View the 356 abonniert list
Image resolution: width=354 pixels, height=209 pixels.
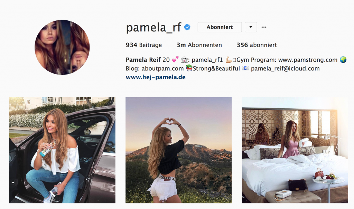pyautogui.click(x=257, y=45)
